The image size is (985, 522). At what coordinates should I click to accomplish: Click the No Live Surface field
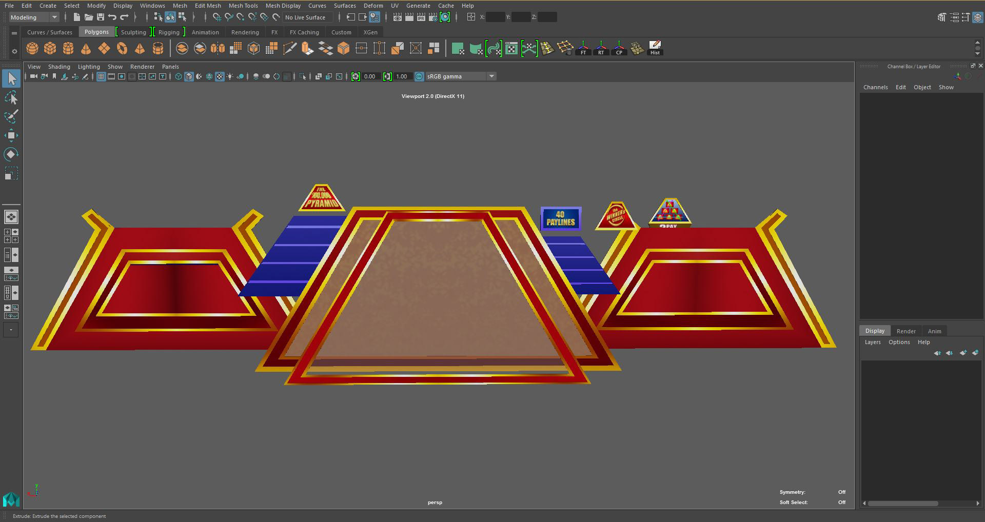coord(308,17)
